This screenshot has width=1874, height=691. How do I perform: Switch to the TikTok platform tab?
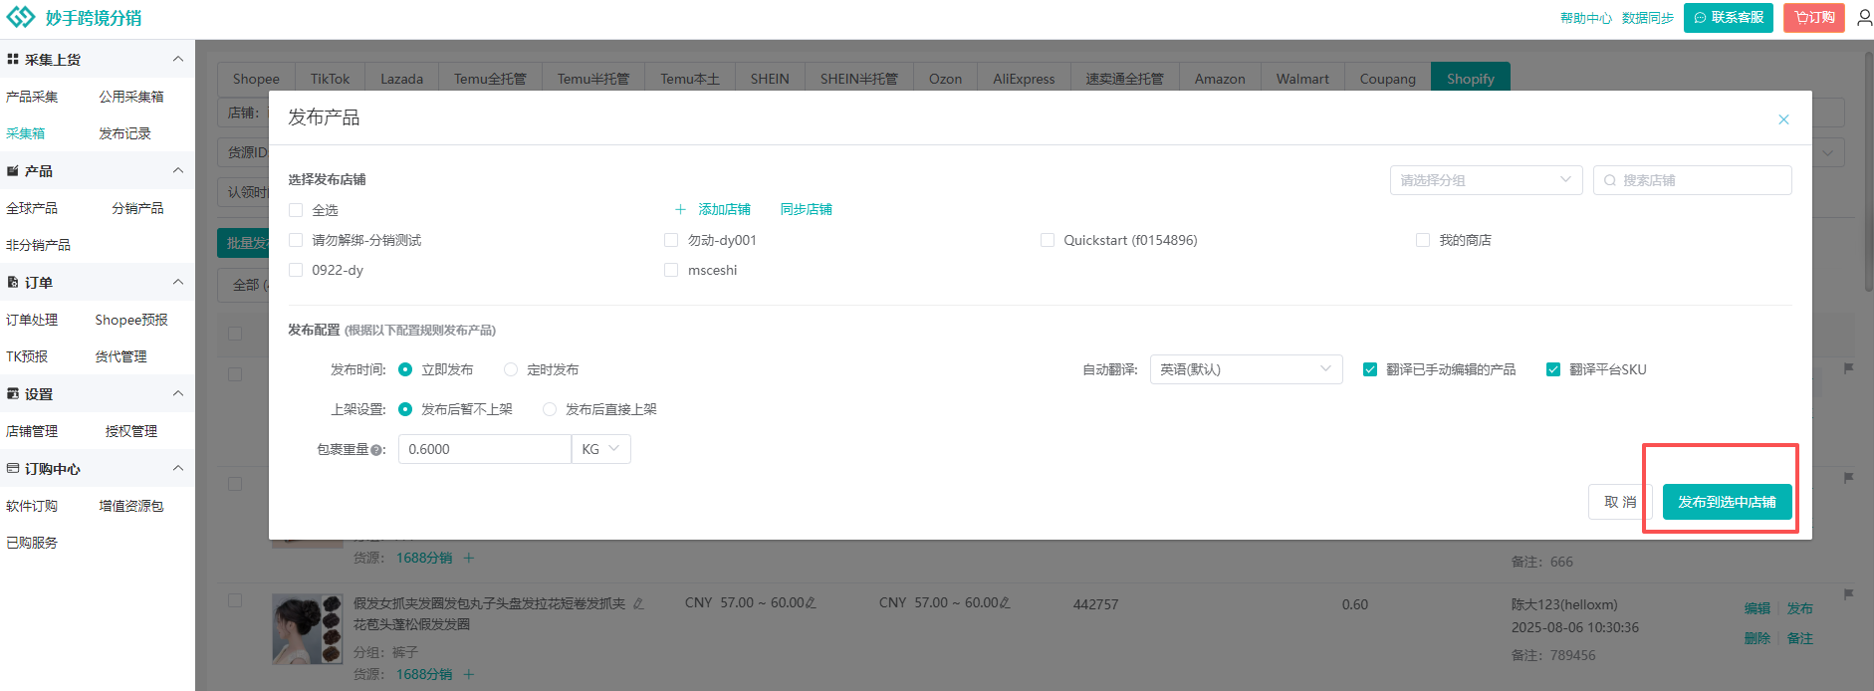[x=330, y=78]
